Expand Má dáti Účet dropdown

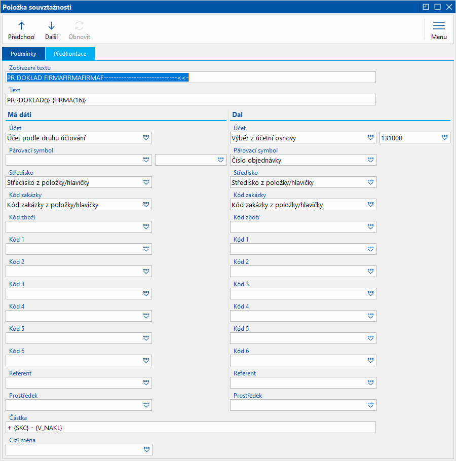click(146, 138)
